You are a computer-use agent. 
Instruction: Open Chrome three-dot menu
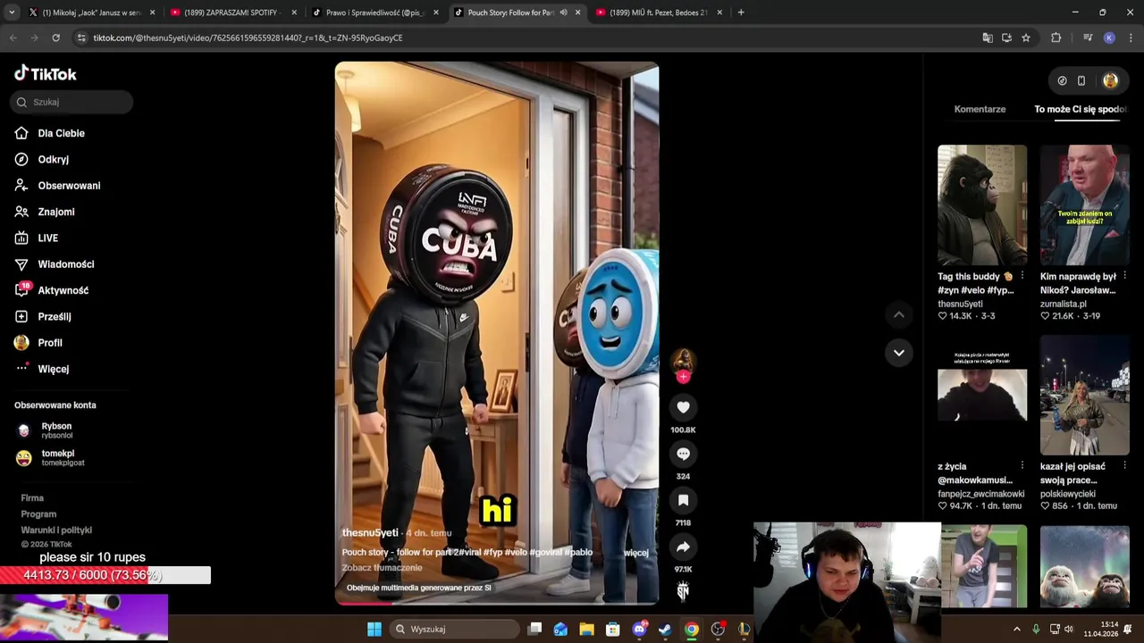pyautogui.click(x=1131, y=38)
